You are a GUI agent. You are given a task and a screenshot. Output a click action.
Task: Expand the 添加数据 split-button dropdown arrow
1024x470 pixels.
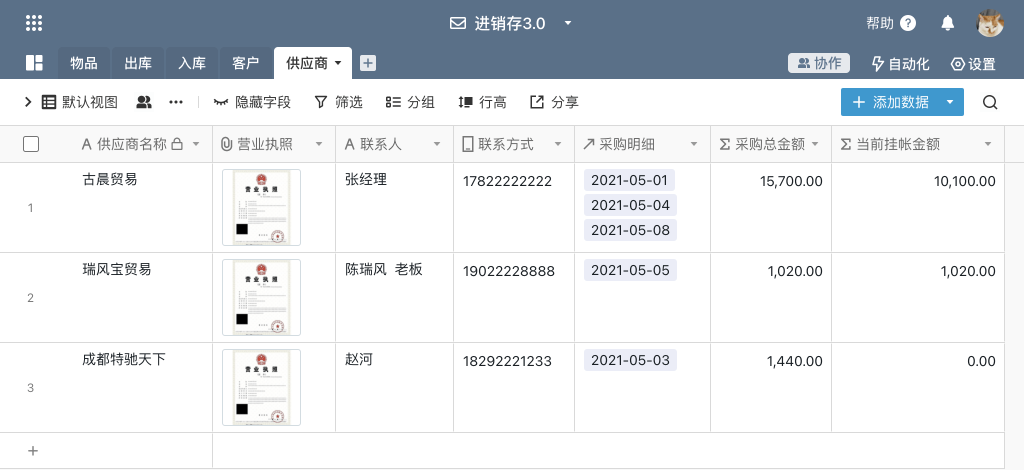click(950, 102)
